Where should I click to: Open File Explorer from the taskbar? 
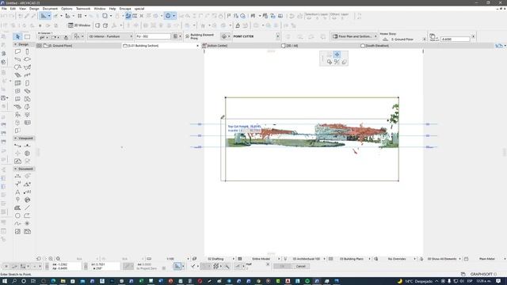(63, 281)
